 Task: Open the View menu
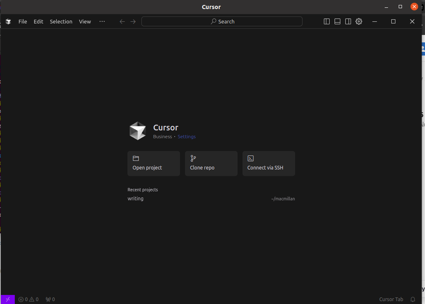tap(85, 22)
